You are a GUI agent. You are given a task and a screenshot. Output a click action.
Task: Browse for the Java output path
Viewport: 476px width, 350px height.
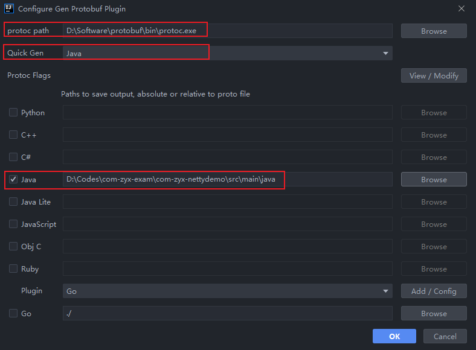tap(434, 179)
